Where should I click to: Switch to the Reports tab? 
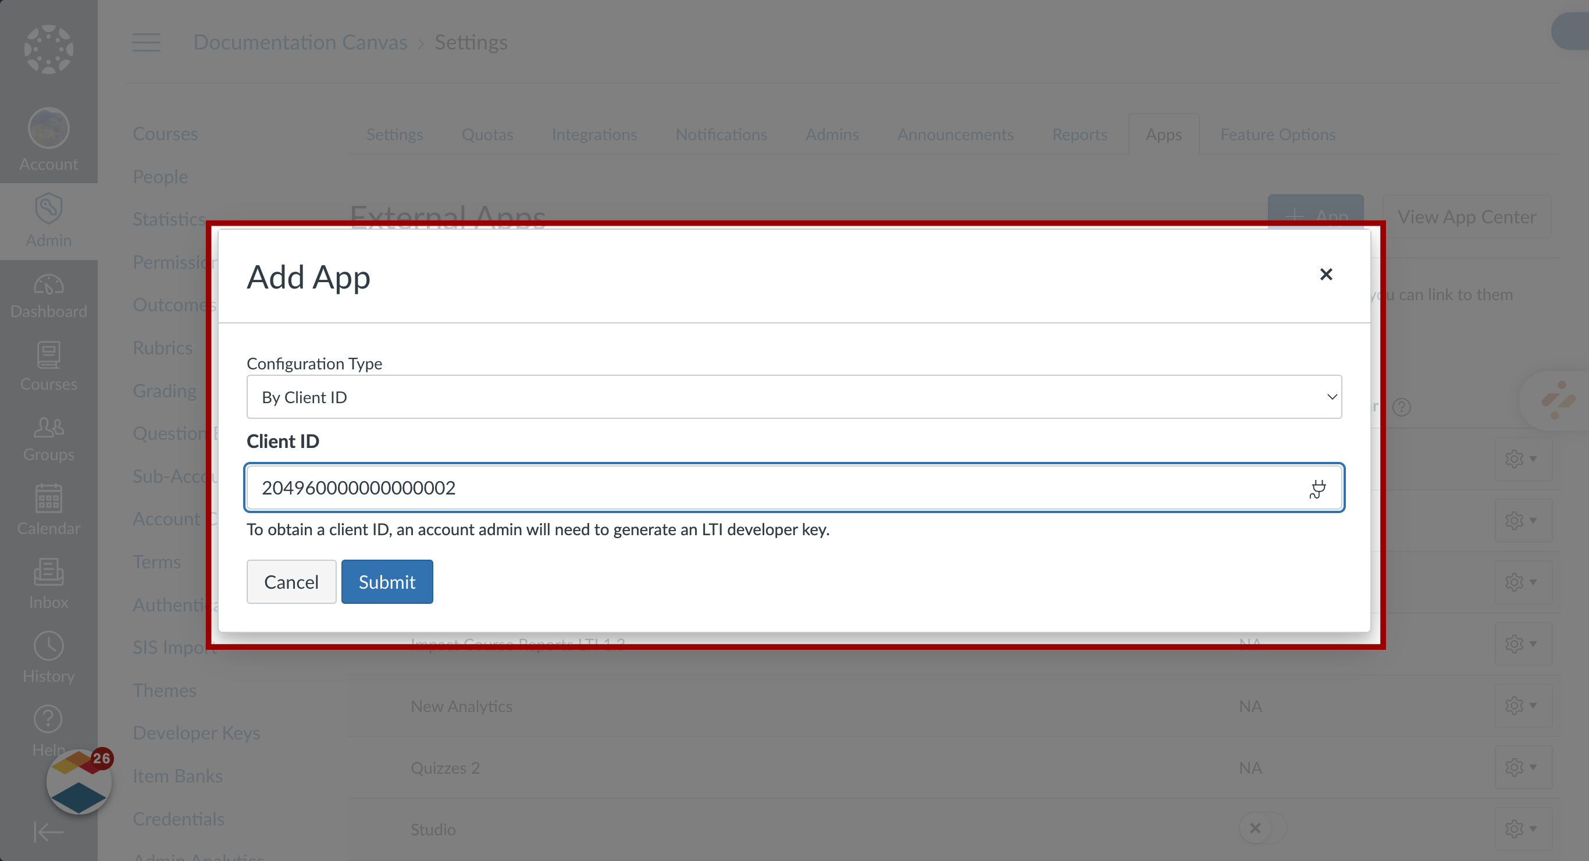1079,134
